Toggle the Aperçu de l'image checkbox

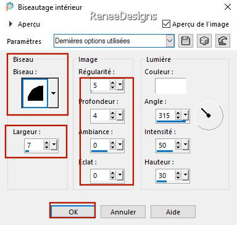(x=166, y=24)
